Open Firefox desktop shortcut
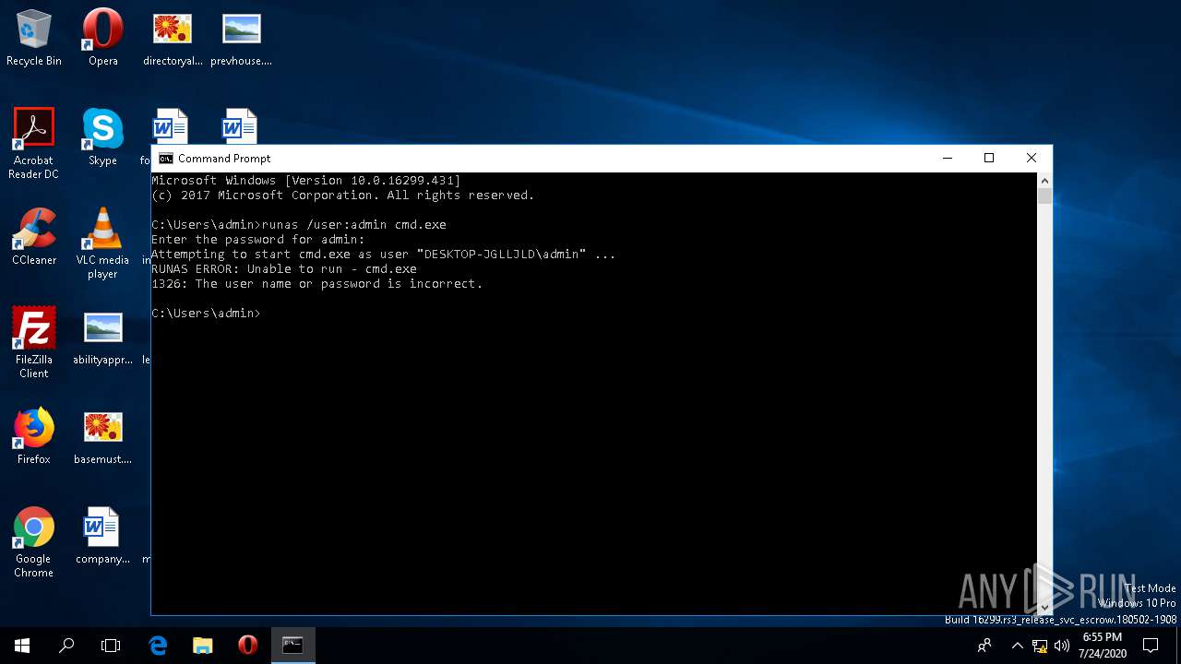Screen dimensions: 1181x664 point(34,435)
